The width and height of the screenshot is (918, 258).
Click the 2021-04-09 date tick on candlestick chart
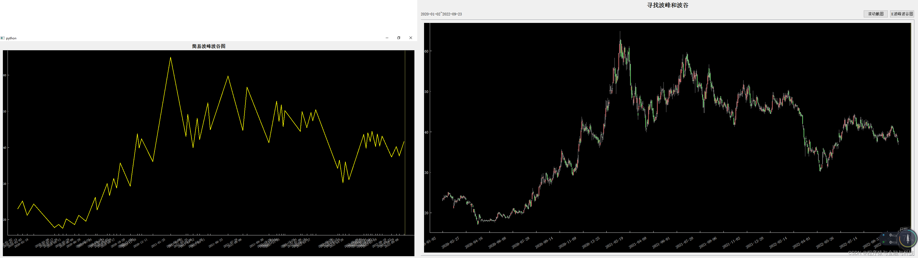638,242
